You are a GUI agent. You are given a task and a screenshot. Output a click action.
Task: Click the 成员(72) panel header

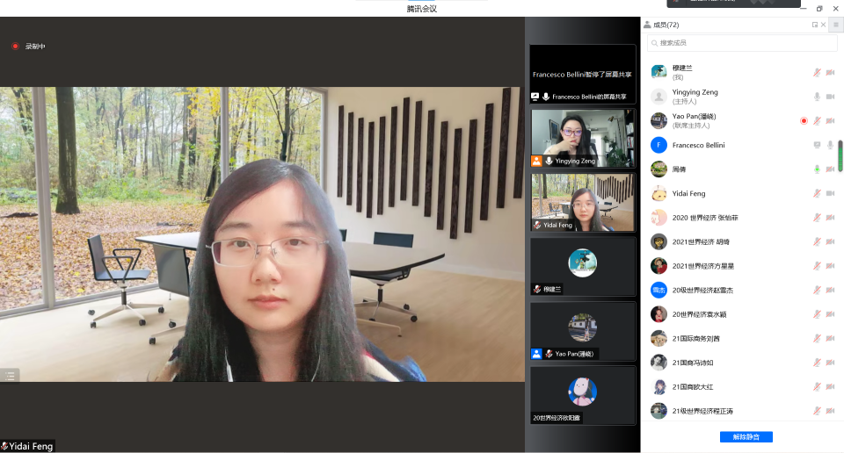[666, 25]
